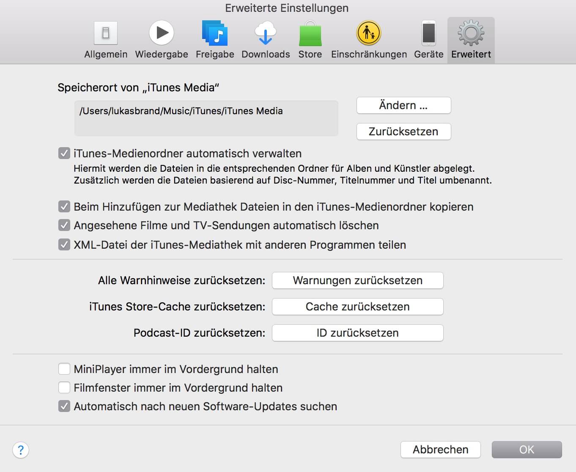Viewport: 576px width, 472px height.
Task: Cancel with the Abbrechen button
Action: (440, 450)
